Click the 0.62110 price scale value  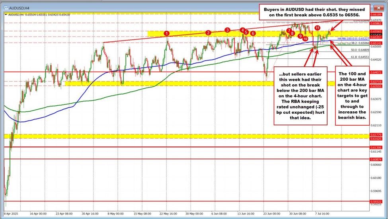[376, 125]
